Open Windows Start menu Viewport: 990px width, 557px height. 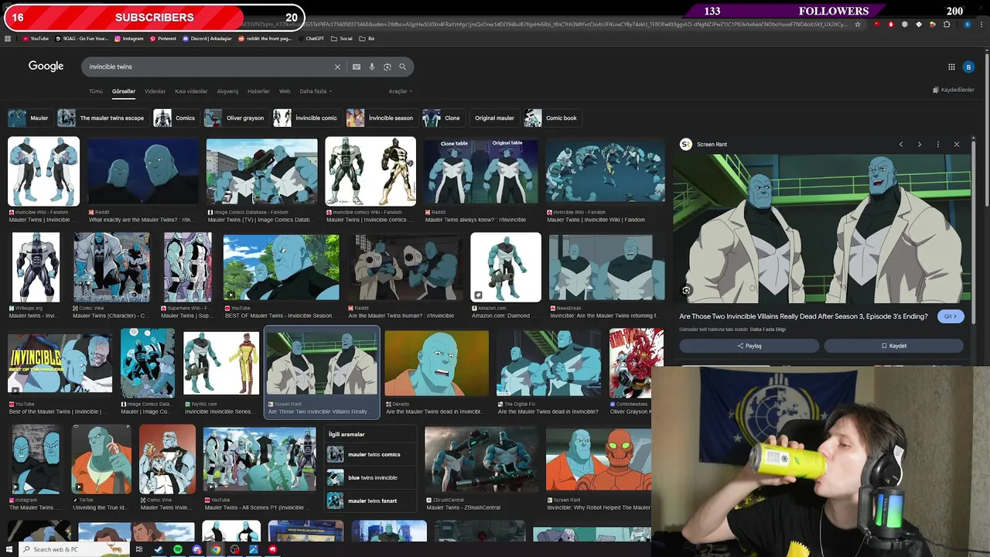coord(8,549)
